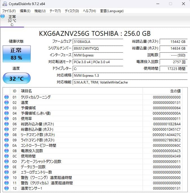Click the drive letter field C:

coord(98,69)
